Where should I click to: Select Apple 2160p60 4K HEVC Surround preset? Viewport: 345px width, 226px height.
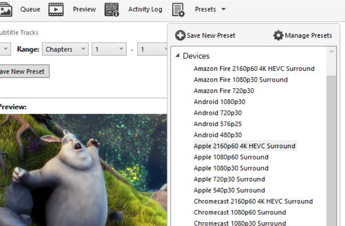[x=244, y=146]
